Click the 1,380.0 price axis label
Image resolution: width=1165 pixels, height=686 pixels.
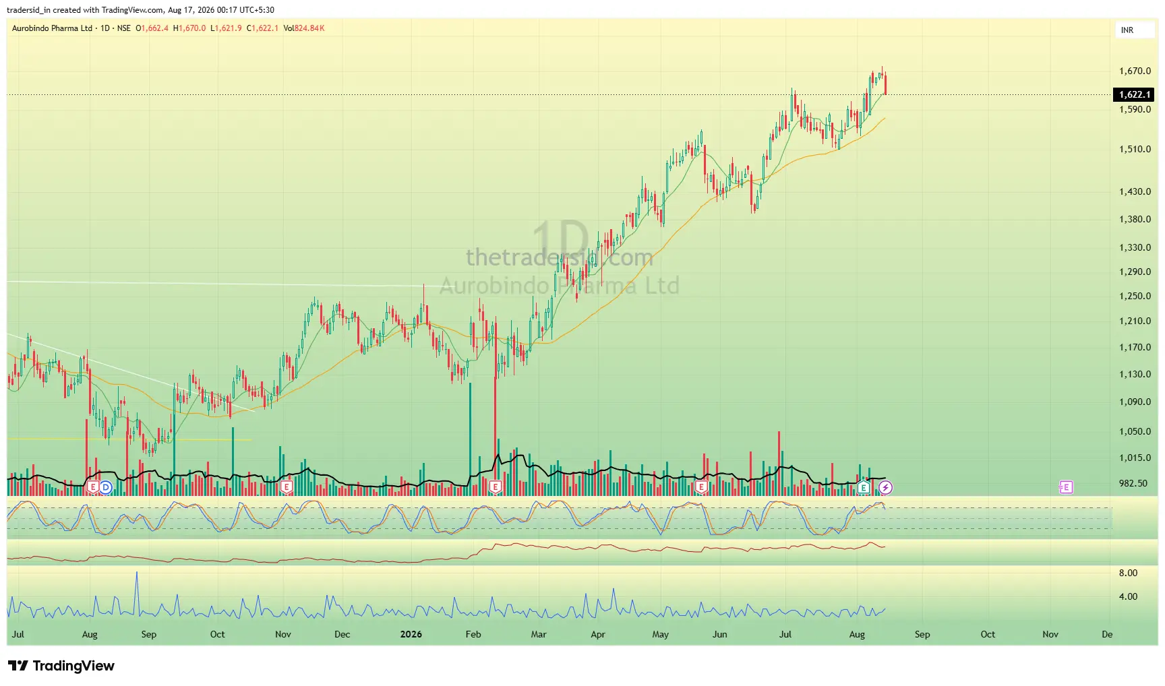tap(1135, 219)
